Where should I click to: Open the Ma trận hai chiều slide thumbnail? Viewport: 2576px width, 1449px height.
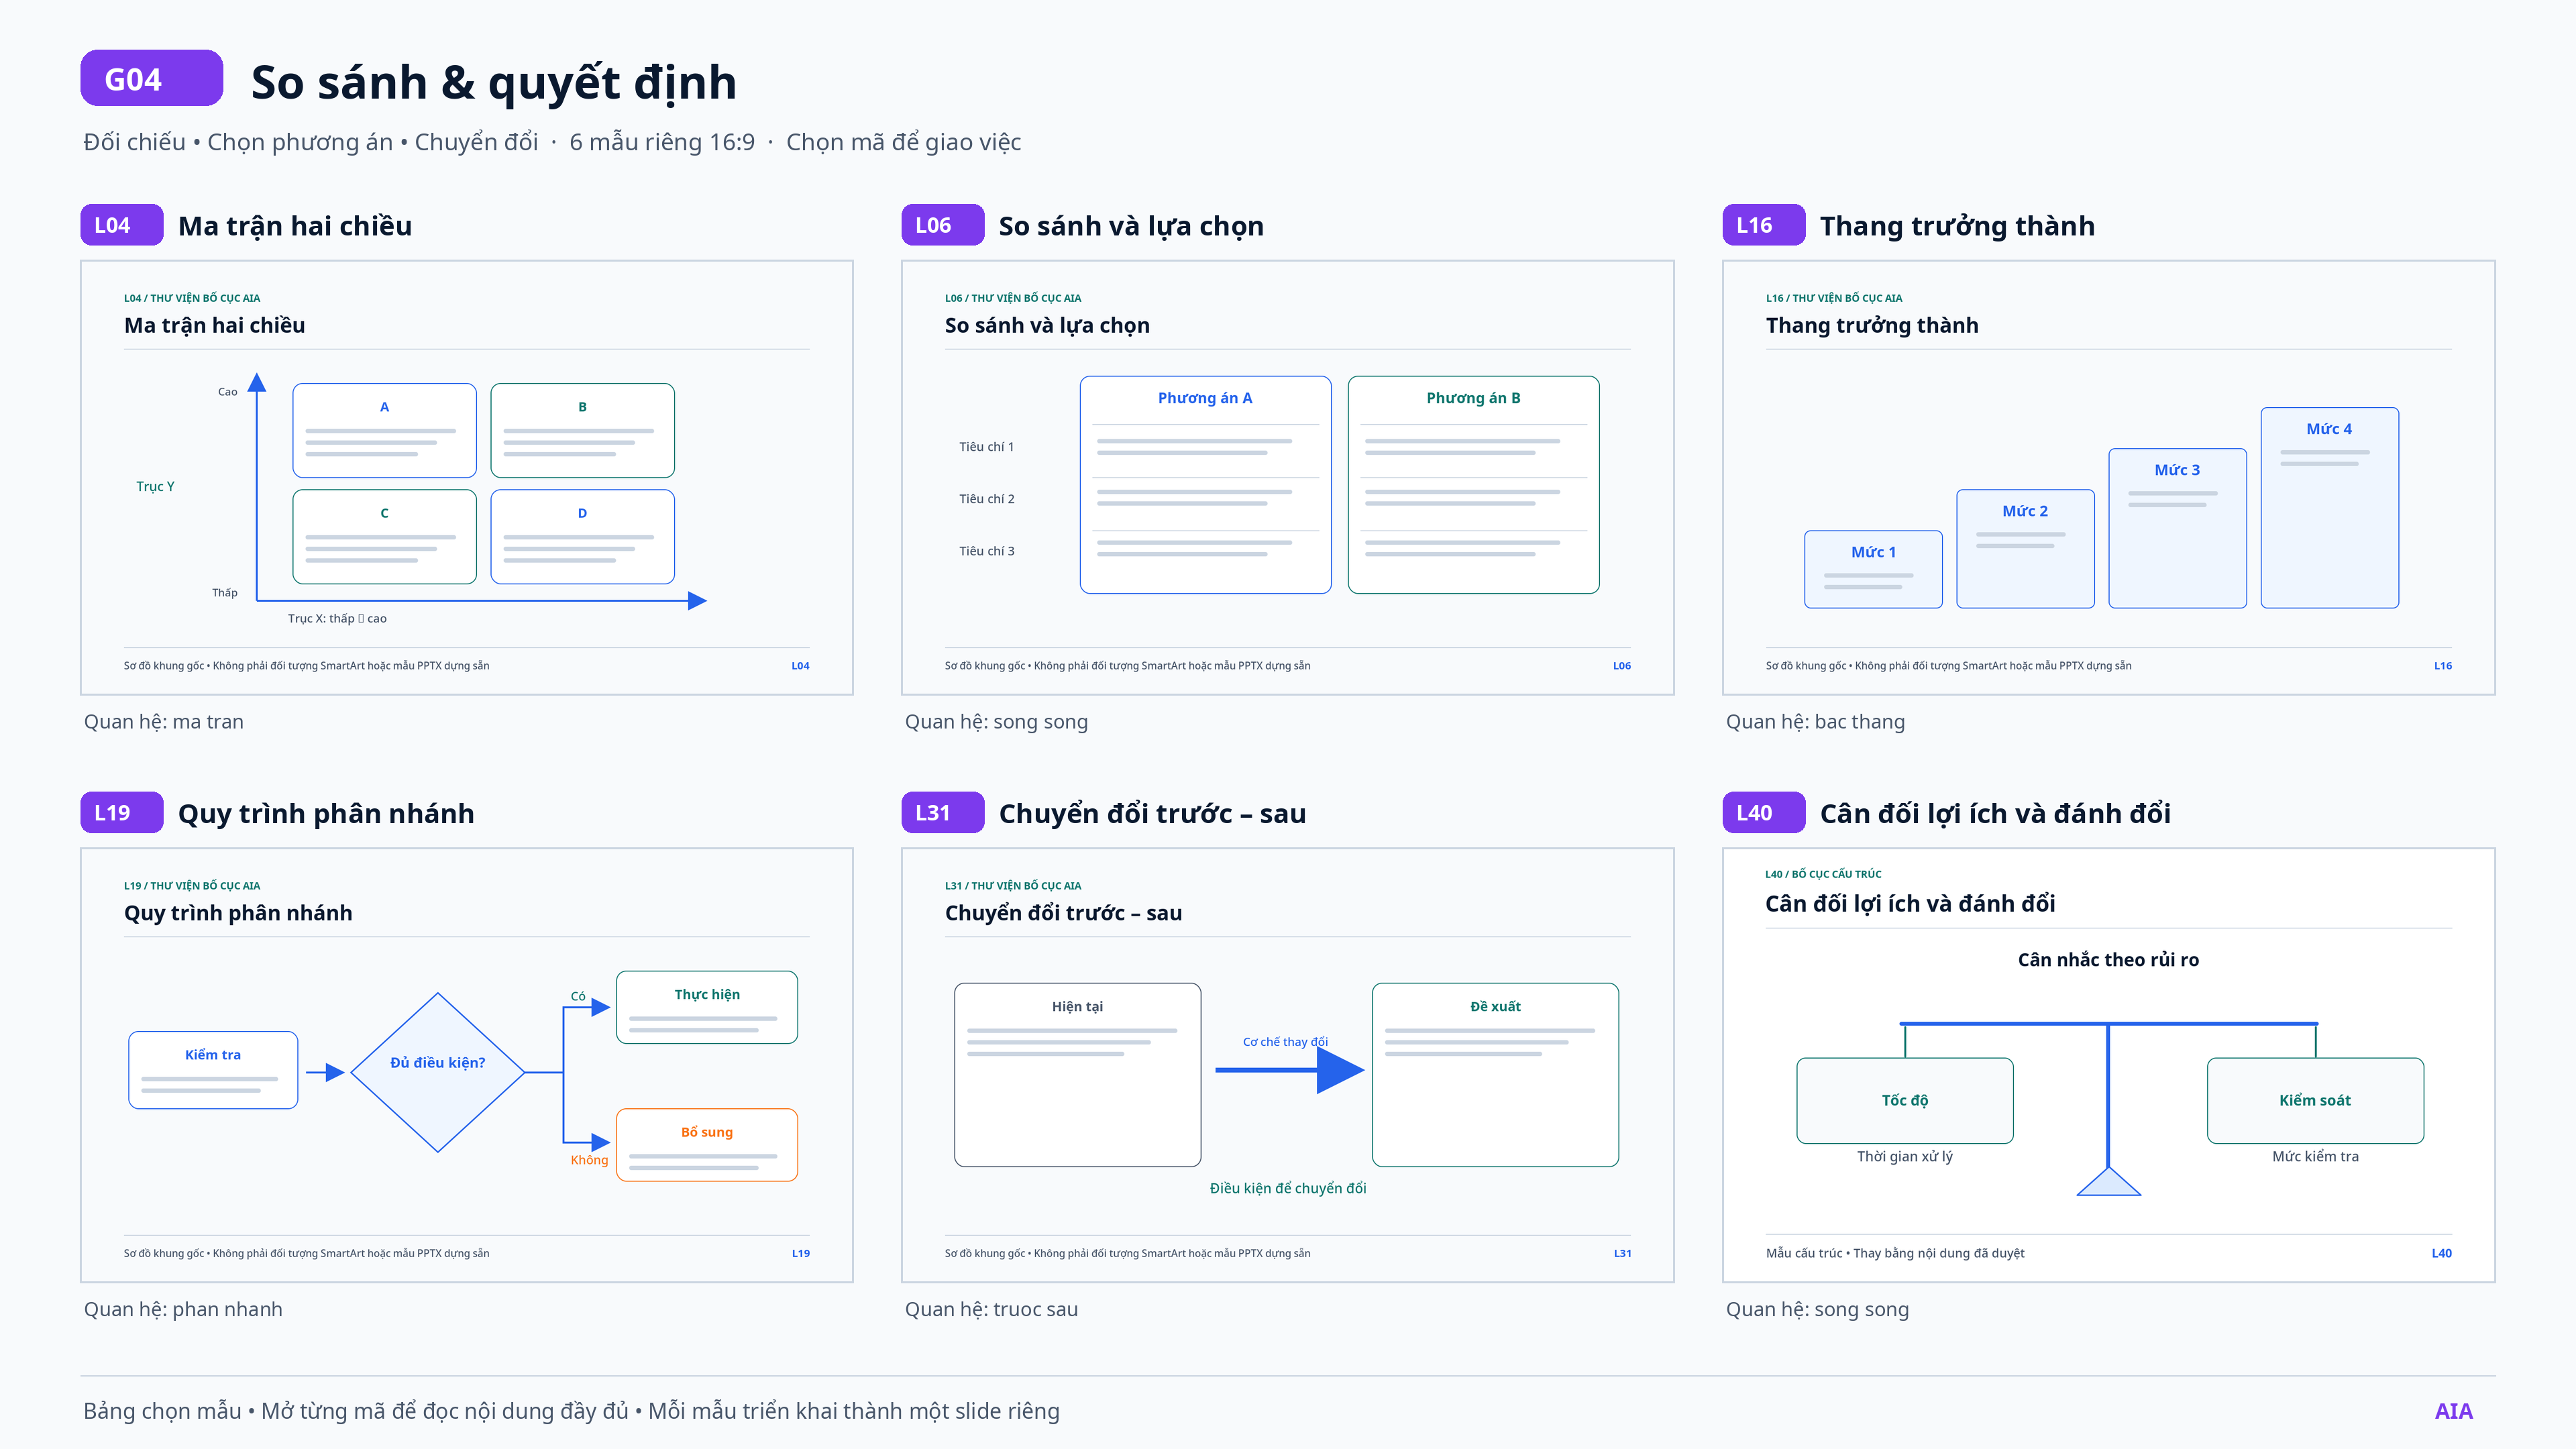pos(467,477)
